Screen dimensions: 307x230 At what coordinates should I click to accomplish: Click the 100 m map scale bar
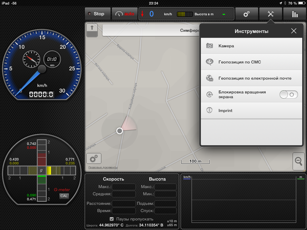click(195, 161)
